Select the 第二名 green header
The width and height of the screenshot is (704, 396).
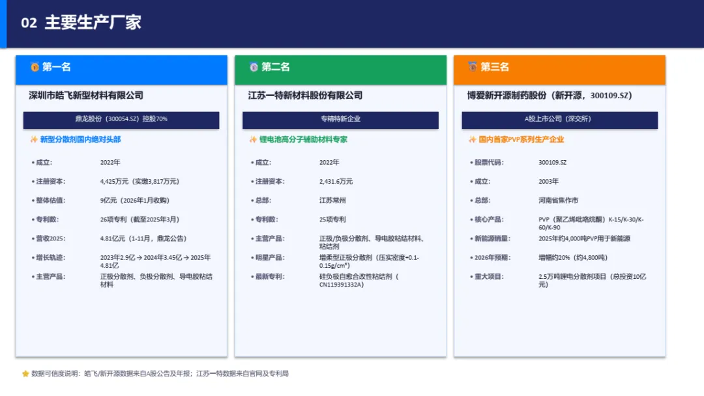tap(340, 70)
